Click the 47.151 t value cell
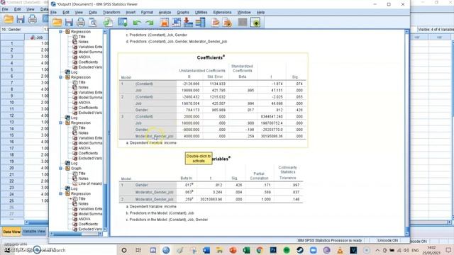Viewport: 454px width, 255px height. [277, 90]
